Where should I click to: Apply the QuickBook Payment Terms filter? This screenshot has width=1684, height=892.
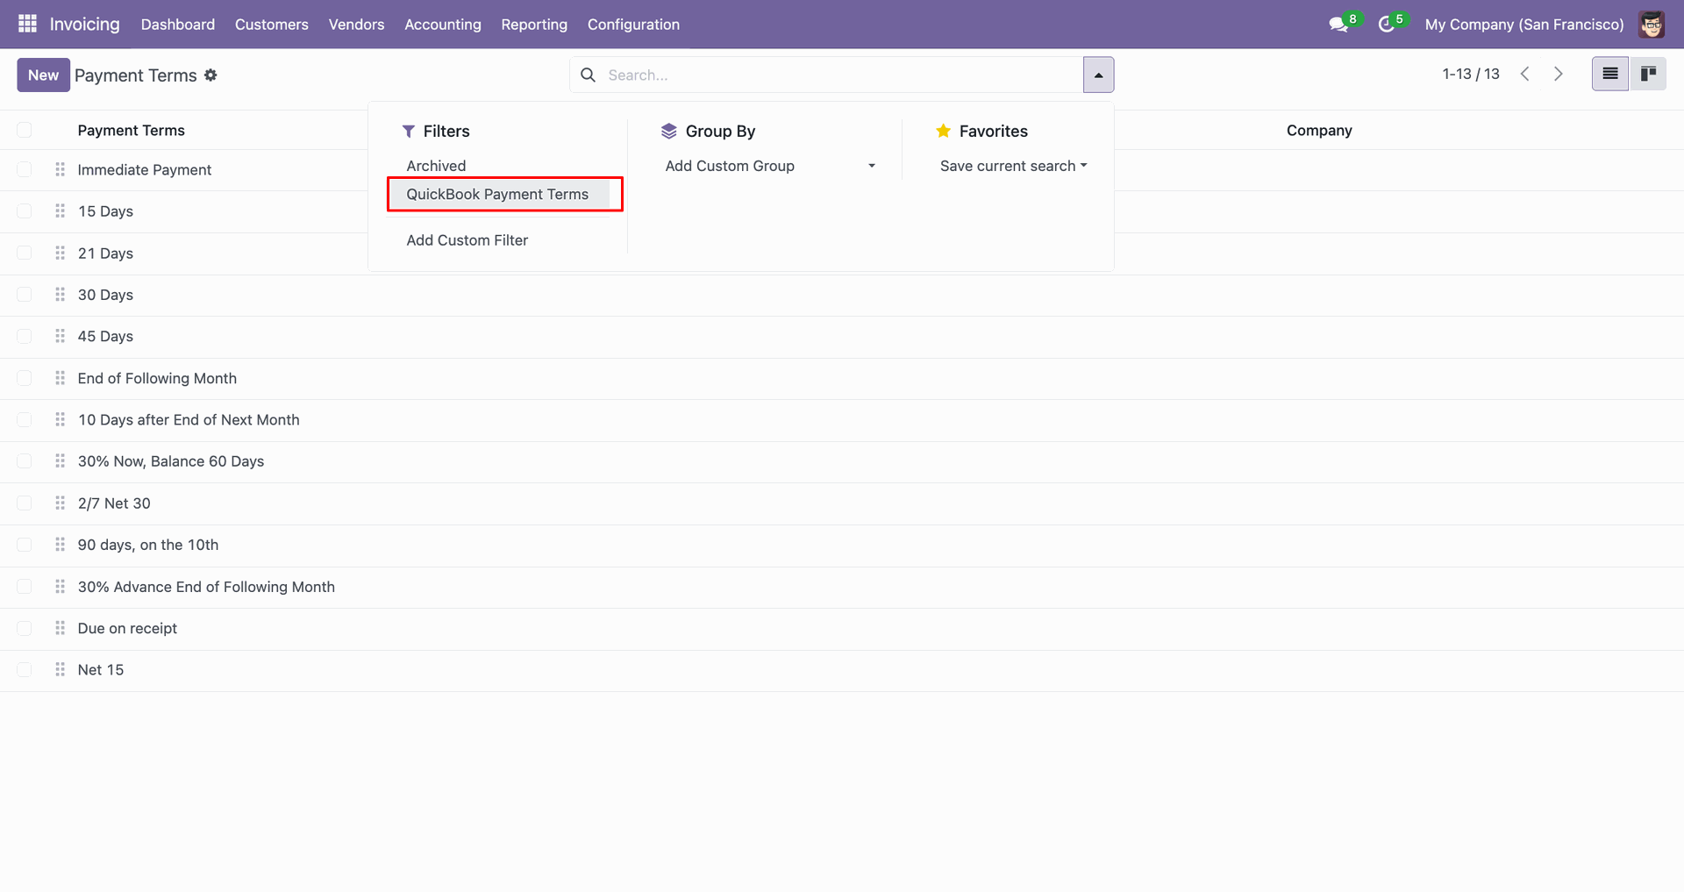pos(497,195)
